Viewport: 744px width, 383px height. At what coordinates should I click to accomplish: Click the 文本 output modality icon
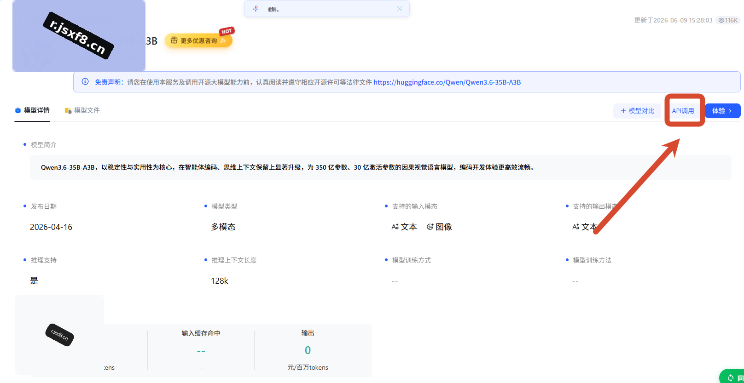(575, 227)
